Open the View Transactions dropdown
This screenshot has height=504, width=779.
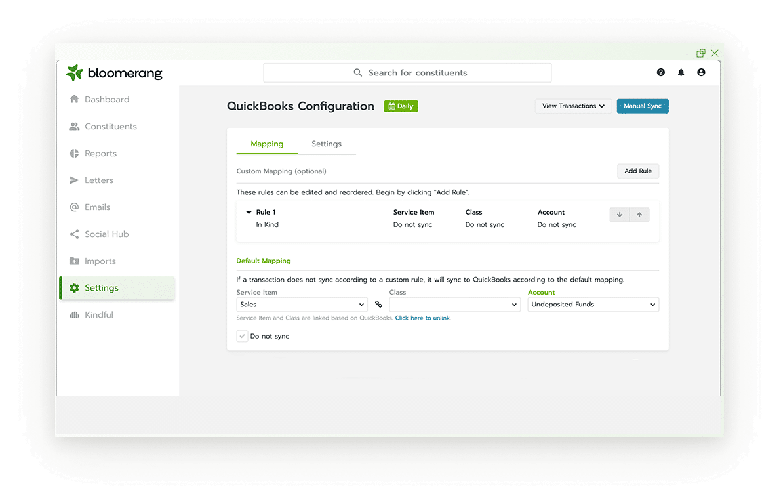point(573,106)
